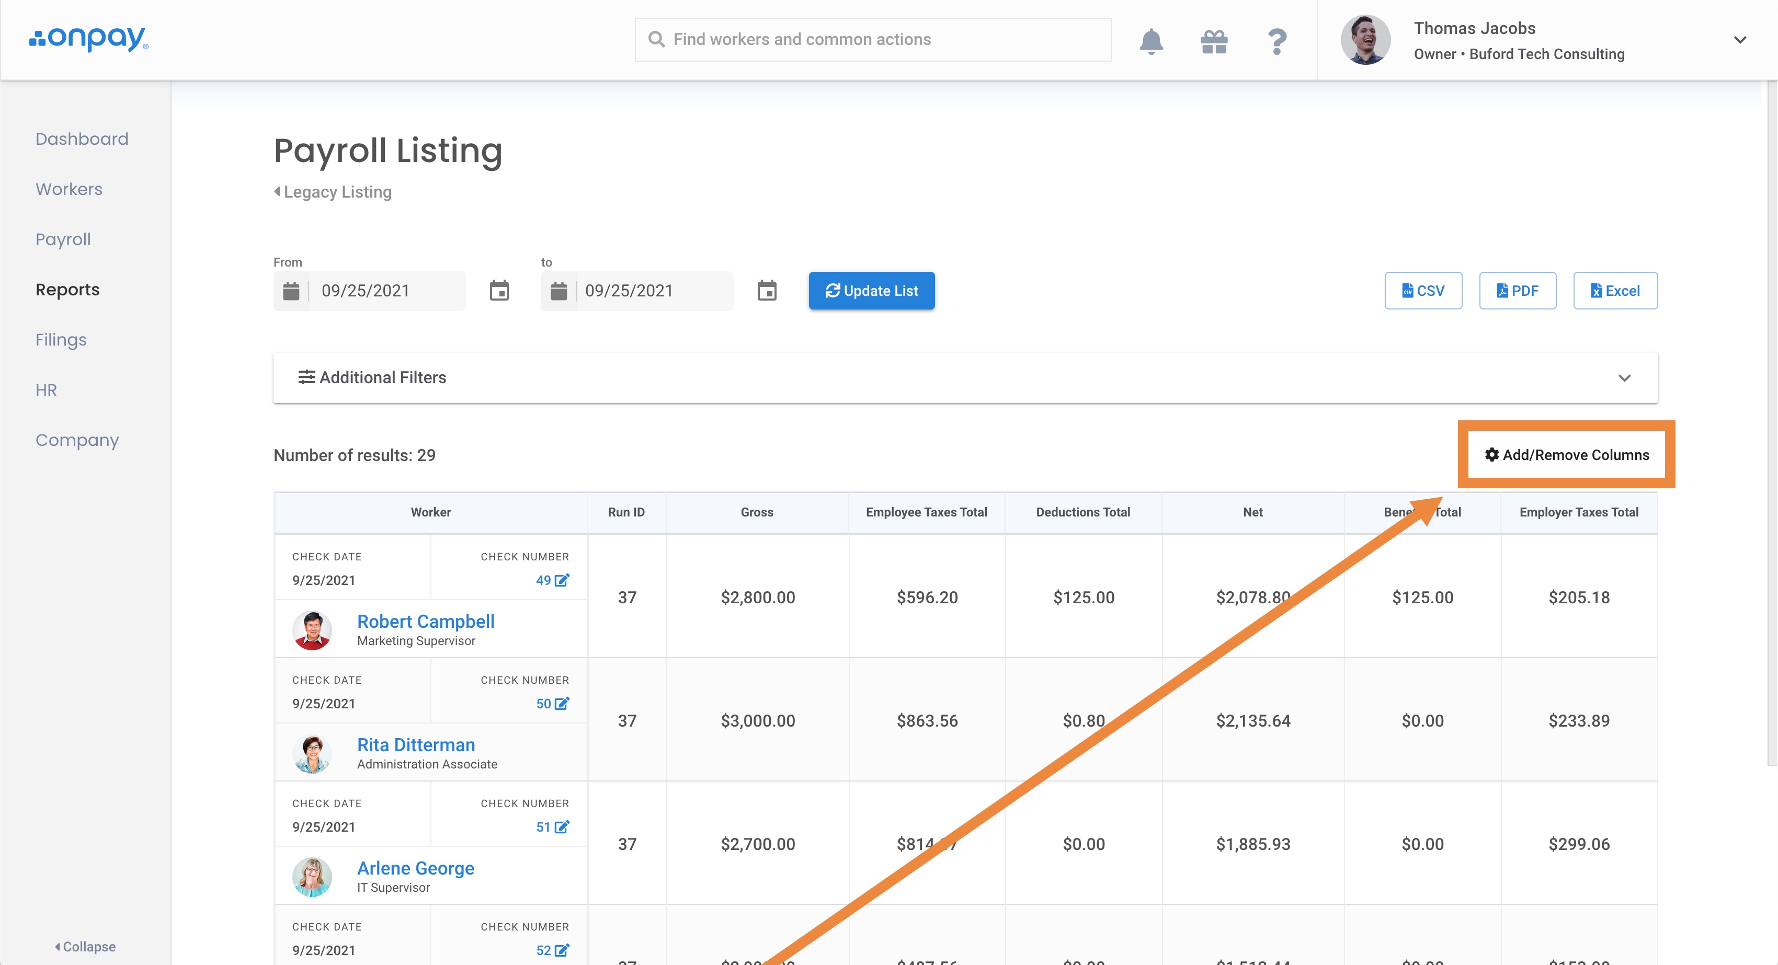Screen dimensions: 1778x965
Task: Open Reports in sidebar
Action: click(67, 290)
